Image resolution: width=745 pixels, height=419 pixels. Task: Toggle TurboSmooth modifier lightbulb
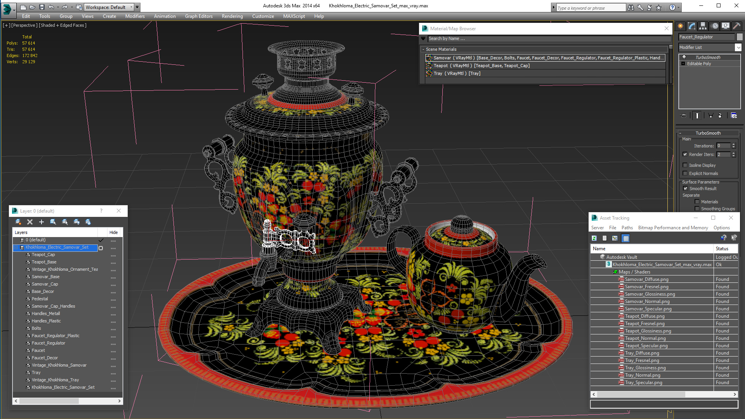[x=684, y=57]
